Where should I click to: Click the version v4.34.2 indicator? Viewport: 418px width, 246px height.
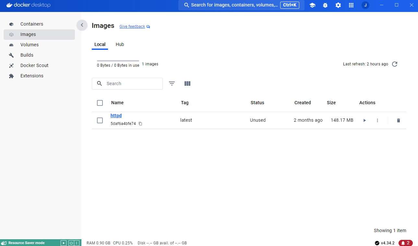[385, 243]
